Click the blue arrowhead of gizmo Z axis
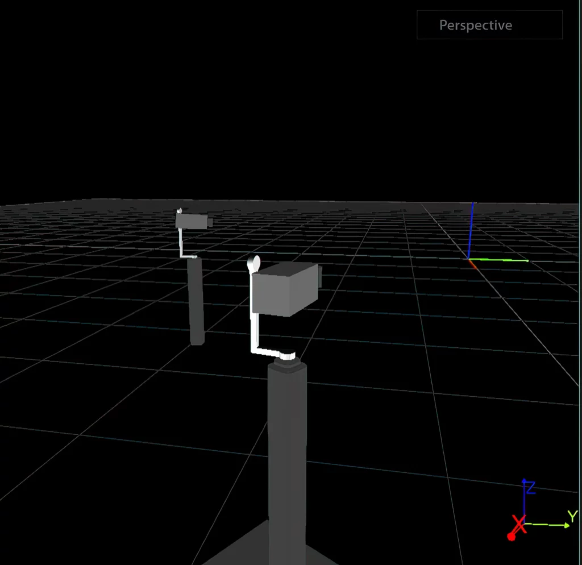582x565 pixels. pyautogui.click(x=524, y=482)
